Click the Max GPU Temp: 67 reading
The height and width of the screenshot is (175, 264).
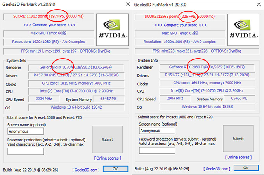[180, 33]
